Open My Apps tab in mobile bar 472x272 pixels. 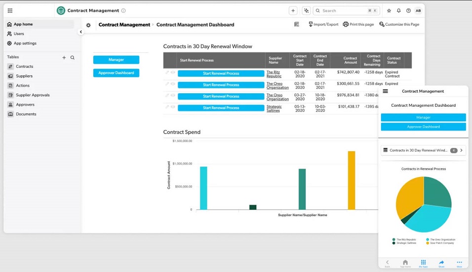423,263
